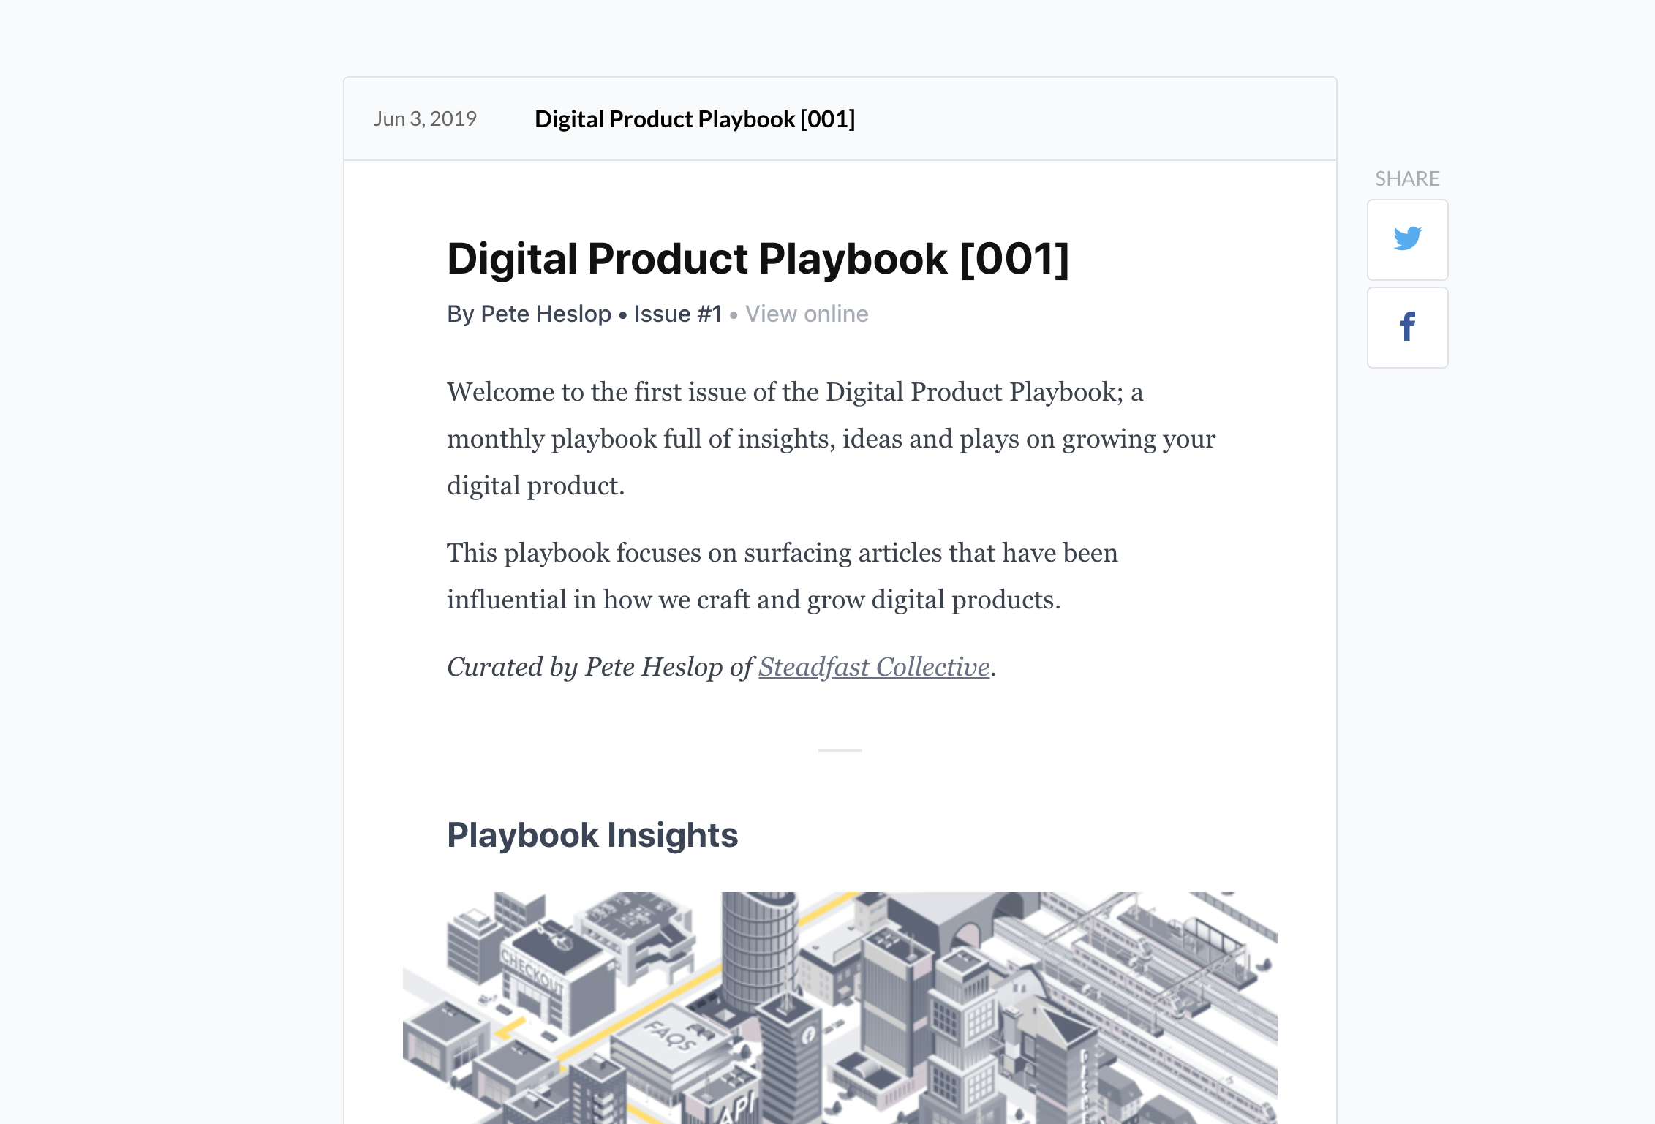This screenshot has height=1124, width=1655.
Task: Click the horizontal divider below the intro
Action: click(840, 750)
